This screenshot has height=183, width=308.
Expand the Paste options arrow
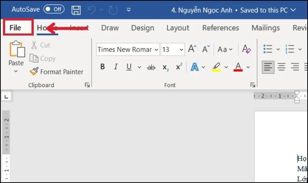click(16, 71)
